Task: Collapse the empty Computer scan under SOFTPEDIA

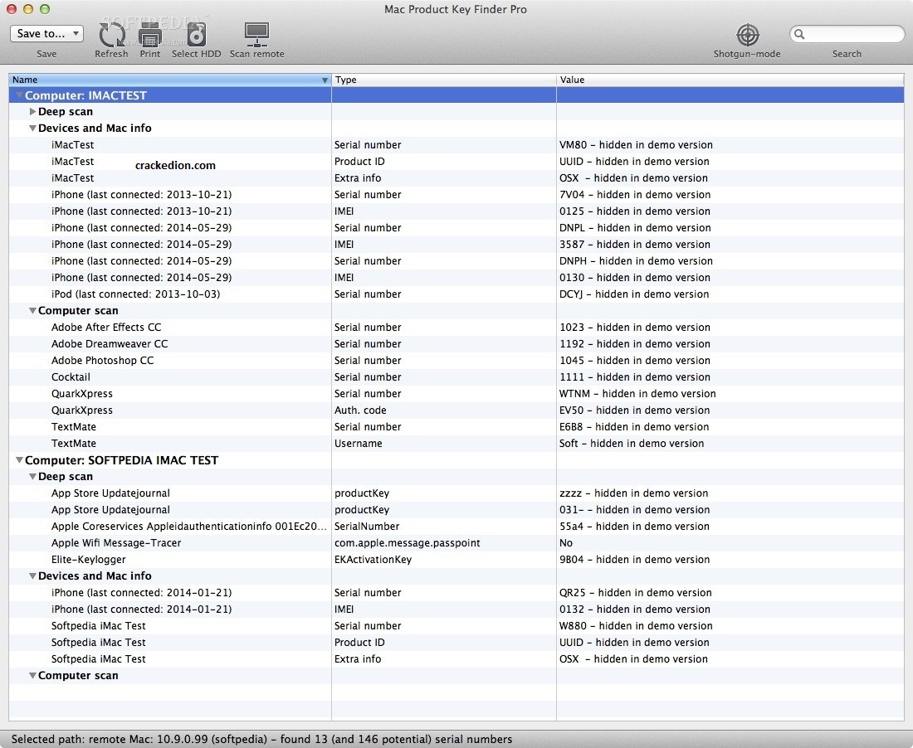Action: coord(32,675)
